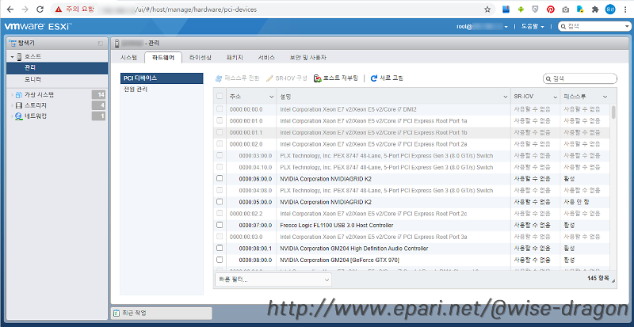Tick the checkbox for GeForce GTX 970
The width and height of the screenshot is (634, 327).
click(220, 260)
